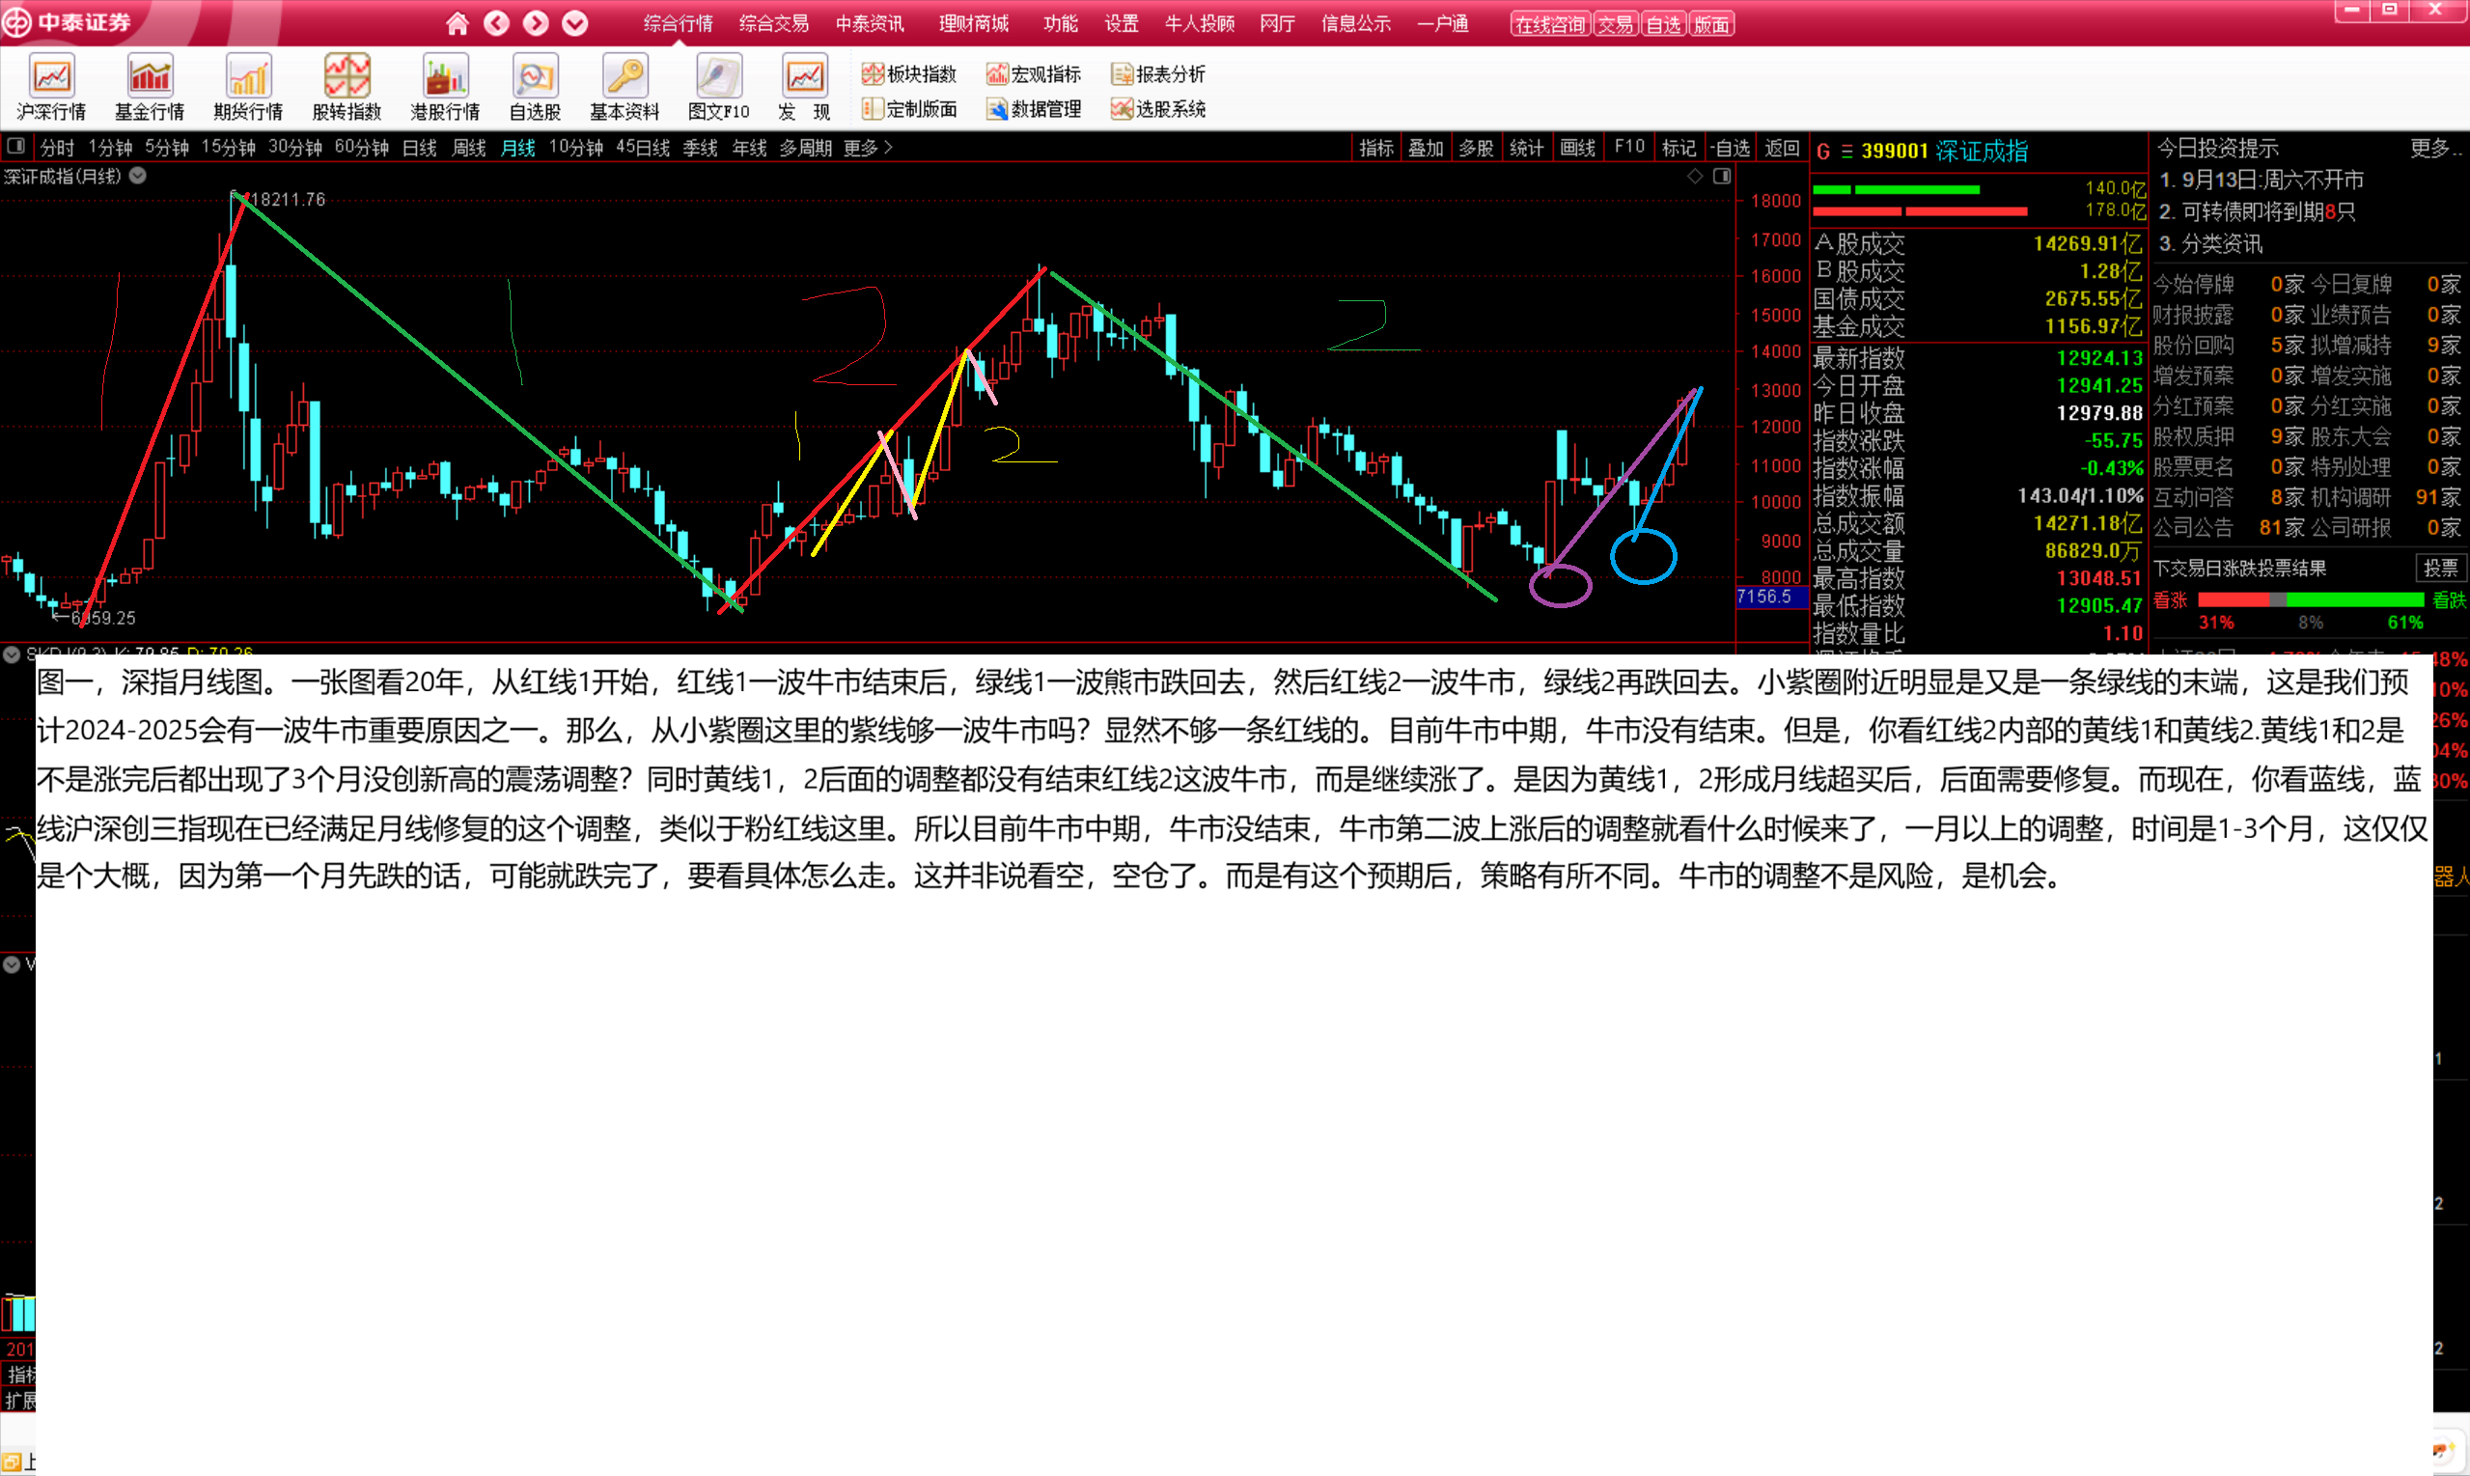
Task: Toggle left side panel button beside 分时
Action: [15, 147]
